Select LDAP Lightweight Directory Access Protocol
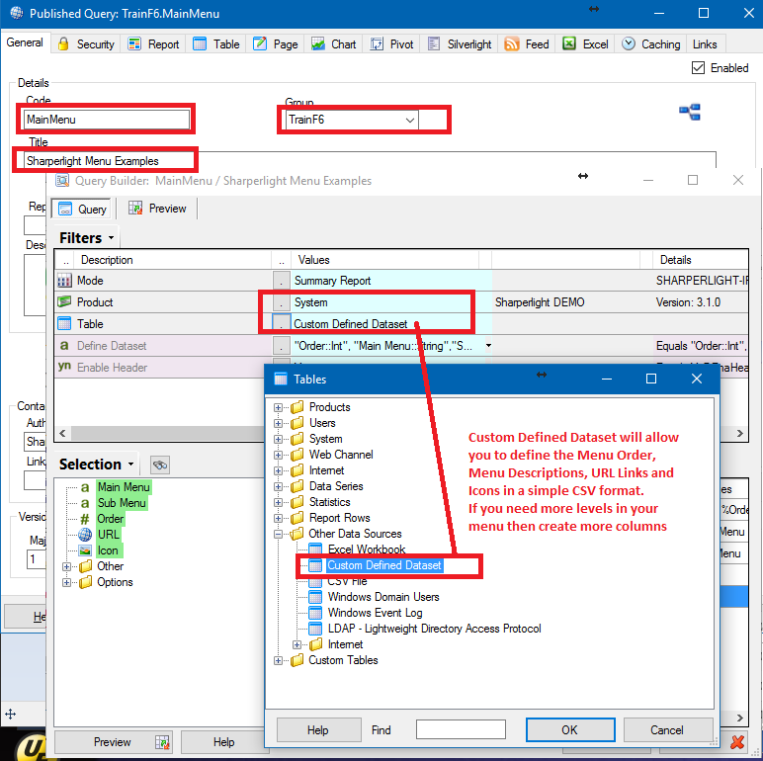This screenshot has height=761, width=763. point(434,629)
